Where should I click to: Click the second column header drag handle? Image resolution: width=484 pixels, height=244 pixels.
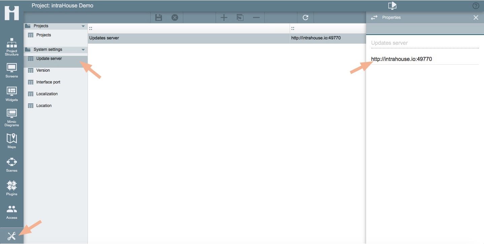[x=293, y=29]
